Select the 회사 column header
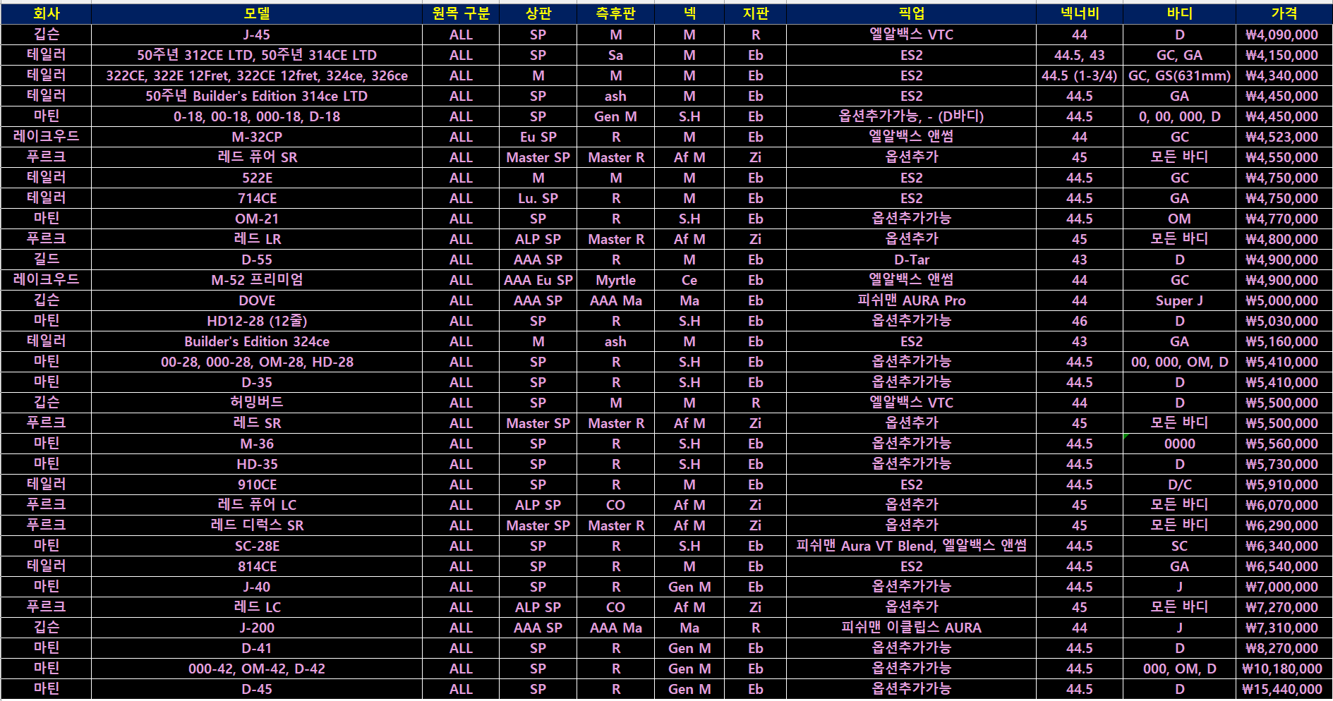The width and height of the screenshot is (1333, 701). tap(46, 13)
